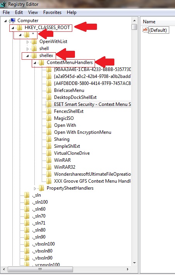
Task: Click the ._sln60 folder icon
Action: (27, 209)
